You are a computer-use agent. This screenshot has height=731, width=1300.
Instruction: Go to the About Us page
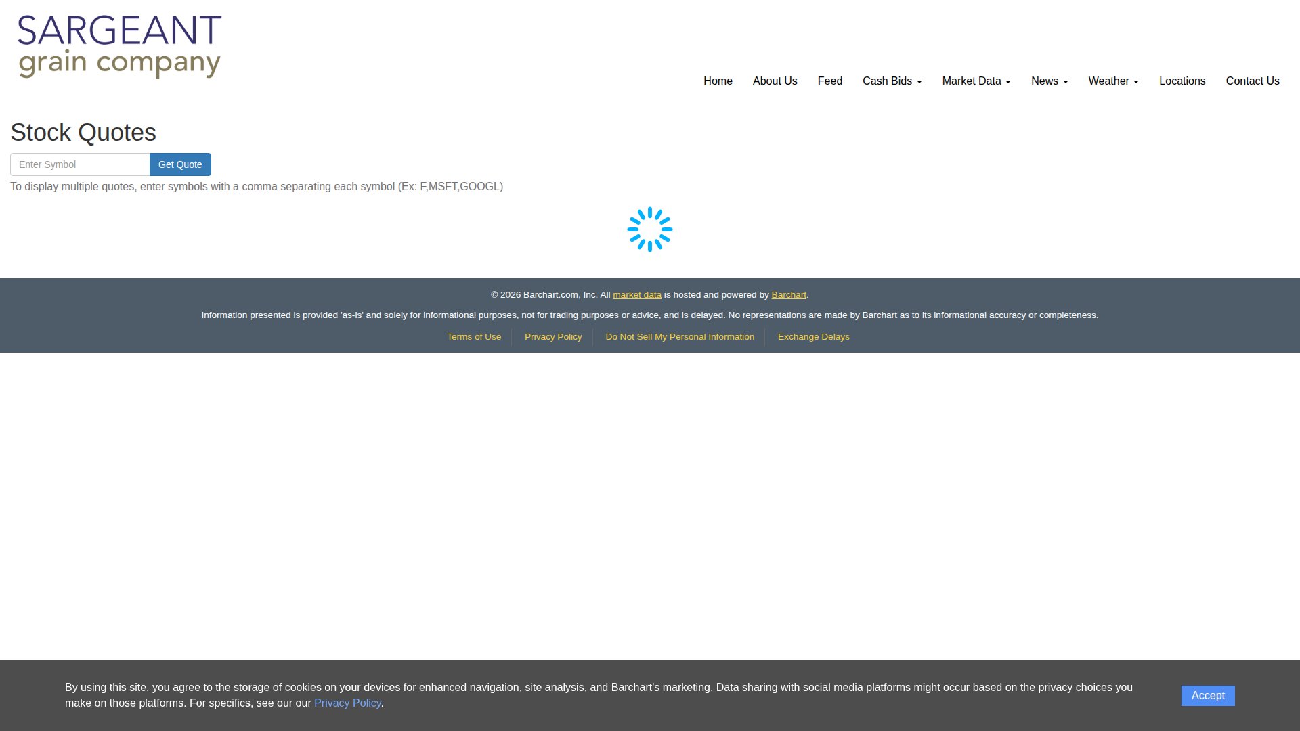click(x=775, y=81)
